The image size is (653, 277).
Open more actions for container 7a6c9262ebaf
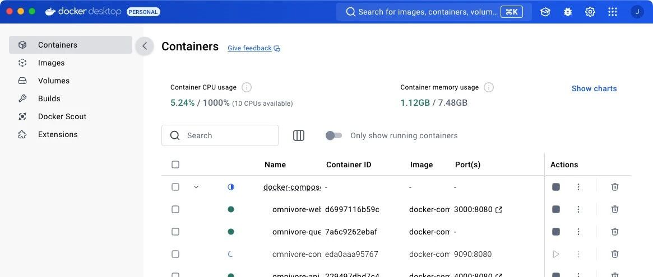pyautogui.click(x=578, y=232)
